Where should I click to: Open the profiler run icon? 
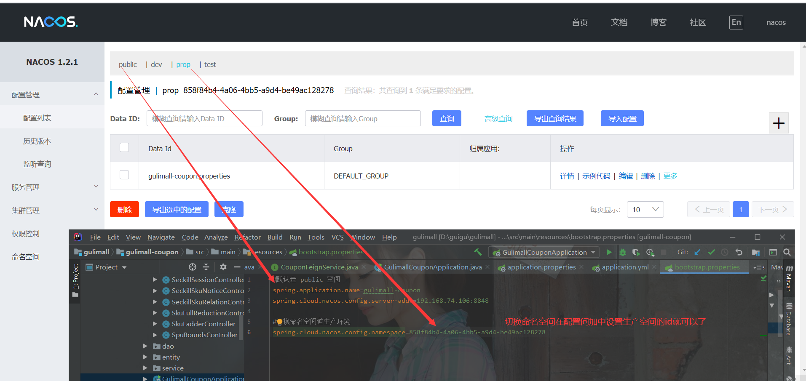[650, 252]
